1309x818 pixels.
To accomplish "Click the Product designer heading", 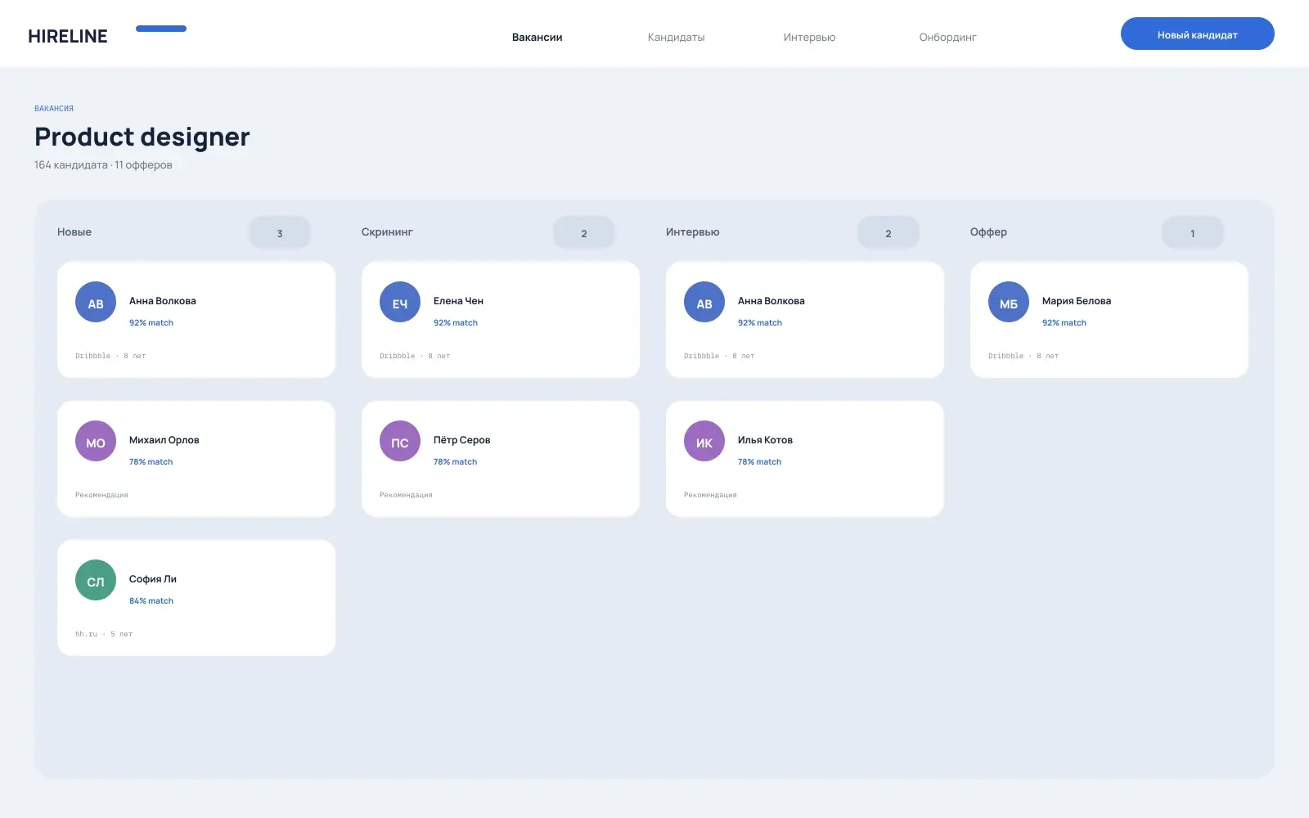I will click(142, 137).
